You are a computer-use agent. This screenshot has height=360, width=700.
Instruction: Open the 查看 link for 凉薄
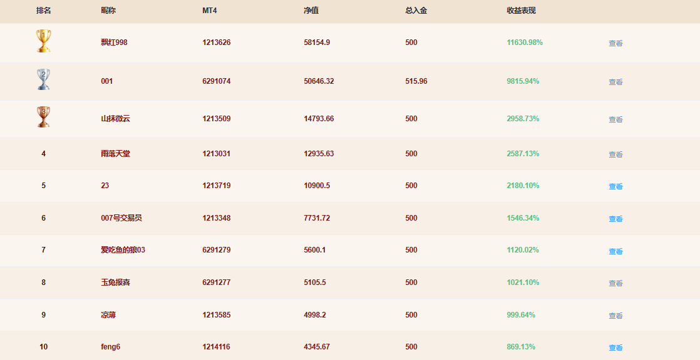click(x=615, y=316)
